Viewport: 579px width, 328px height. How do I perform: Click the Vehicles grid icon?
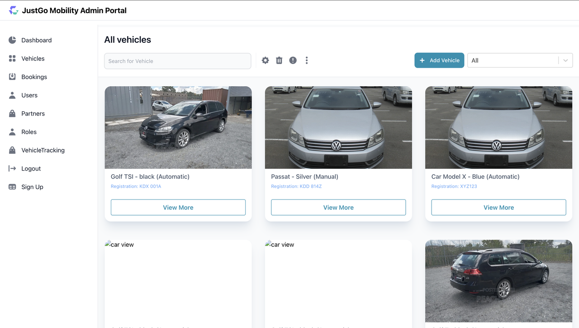click(x=12, y=58)
